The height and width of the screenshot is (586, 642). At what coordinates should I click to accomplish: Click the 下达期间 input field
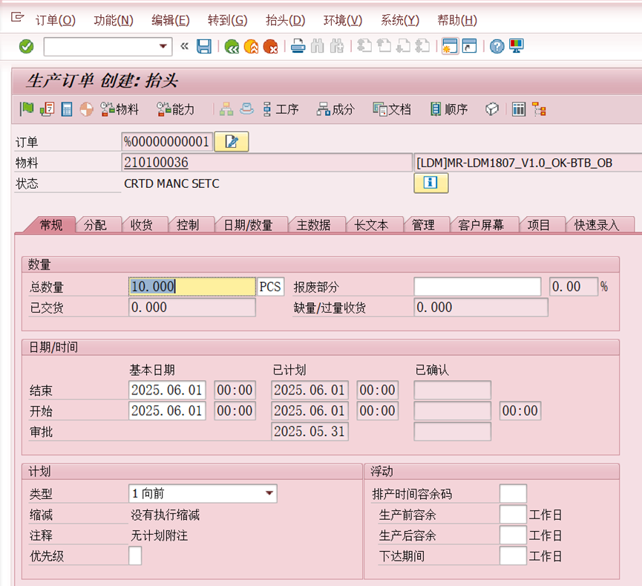click(x=513, y=556)
